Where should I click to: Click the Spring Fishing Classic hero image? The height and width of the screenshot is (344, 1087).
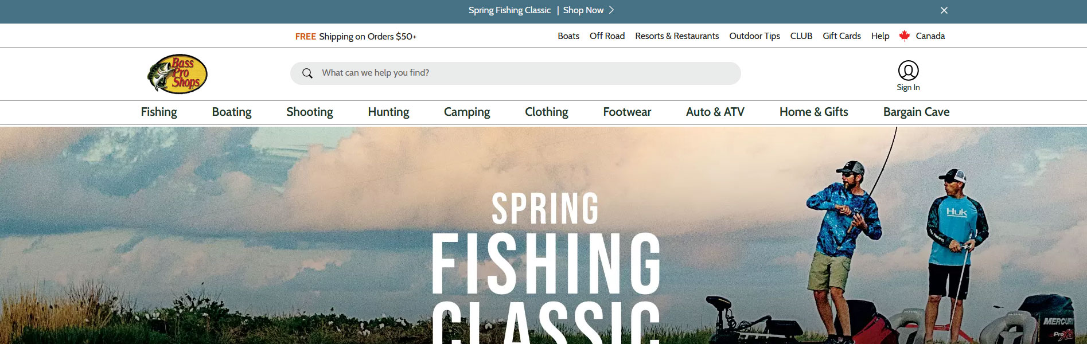[543, 235]
